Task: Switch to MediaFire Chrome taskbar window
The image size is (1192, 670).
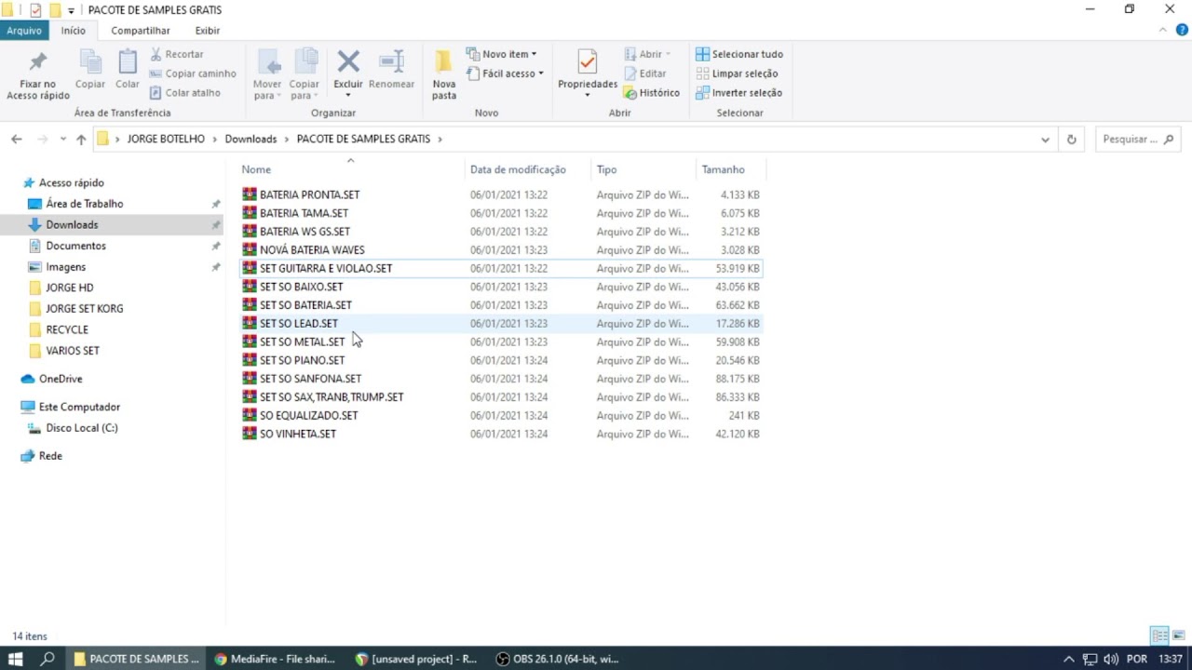Action: pos(275,659)
